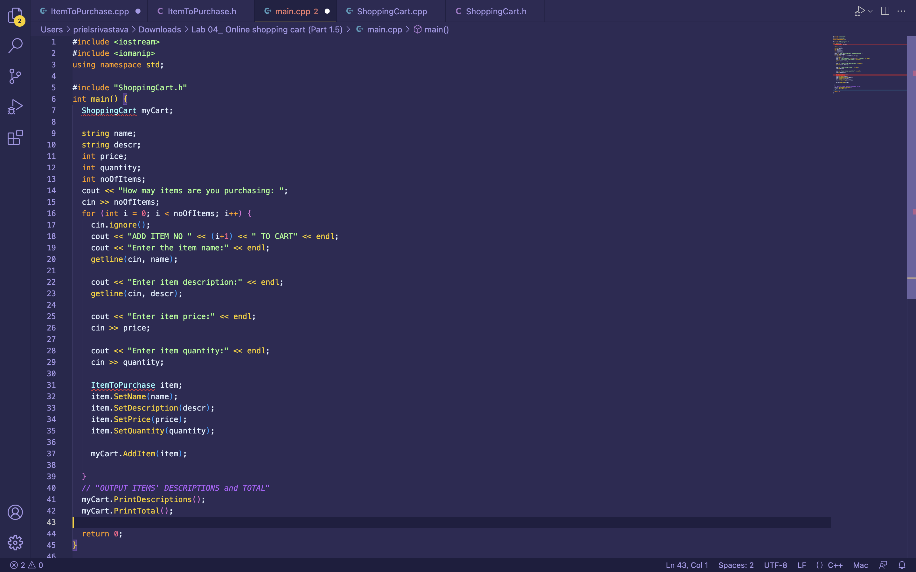Open the editor More Actions ellipsis menu
916x572 pixels.
[x=901, y=11]
